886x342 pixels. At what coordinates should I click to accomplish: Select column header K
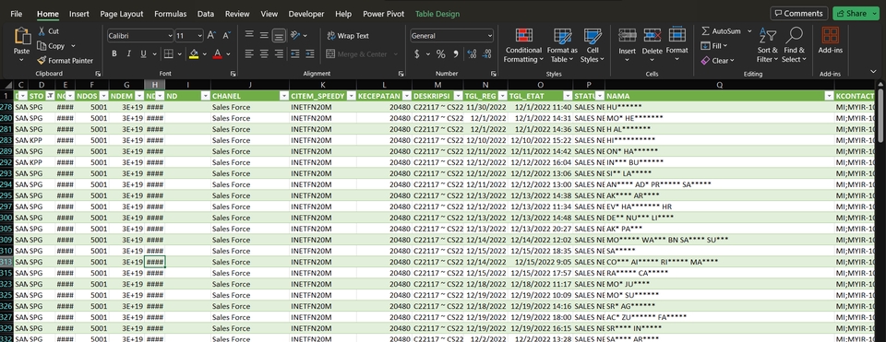click(x=323, y=85)
